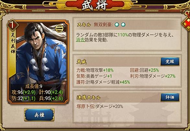Open the 兵種 troop type button

pos(39,115)
